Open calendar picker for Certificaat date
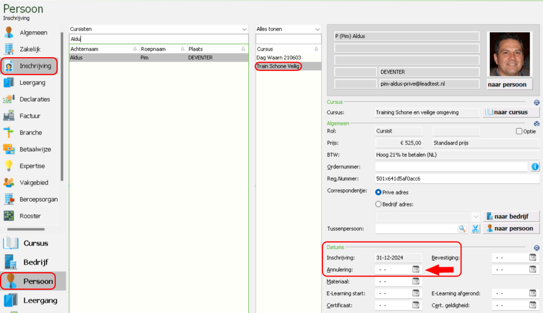 click(x=416, y=305)
